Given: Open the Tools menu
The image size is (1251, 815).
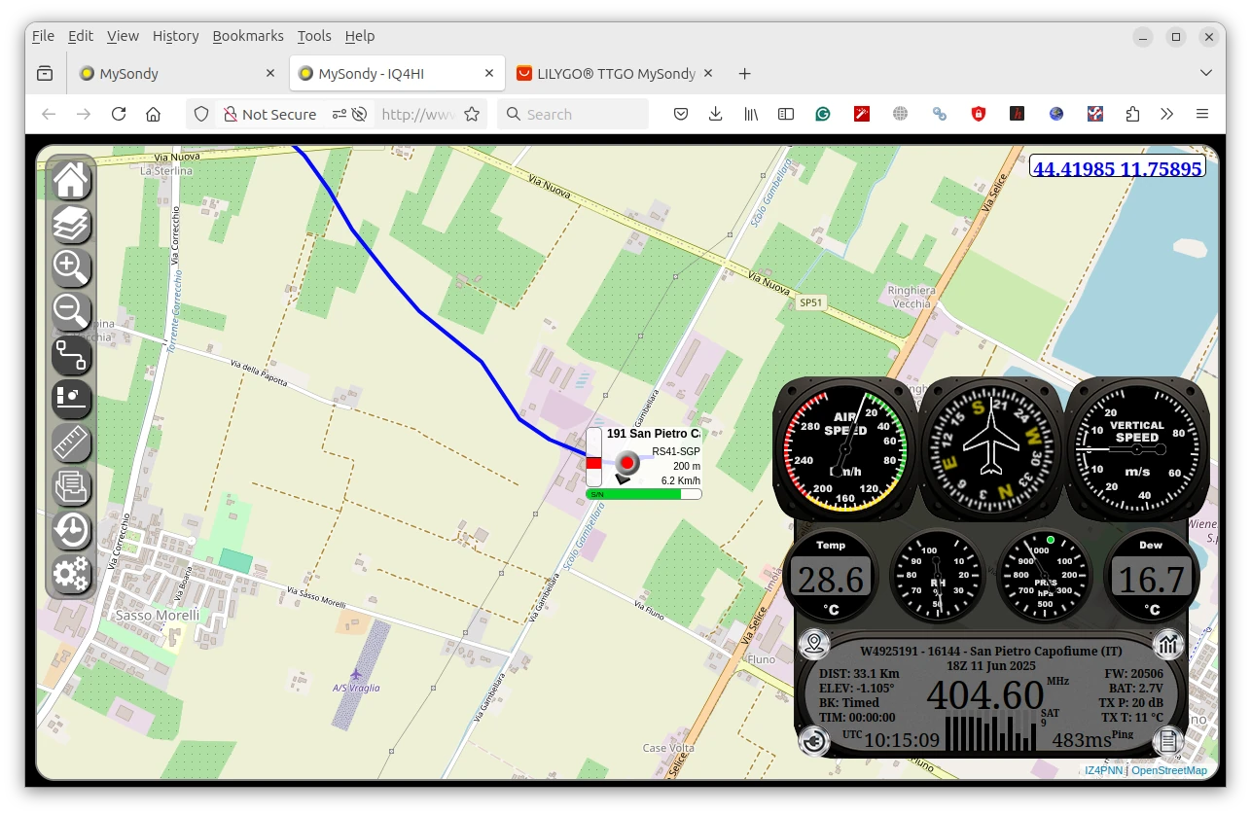Looking at the screenshot, I should (314, 36).
